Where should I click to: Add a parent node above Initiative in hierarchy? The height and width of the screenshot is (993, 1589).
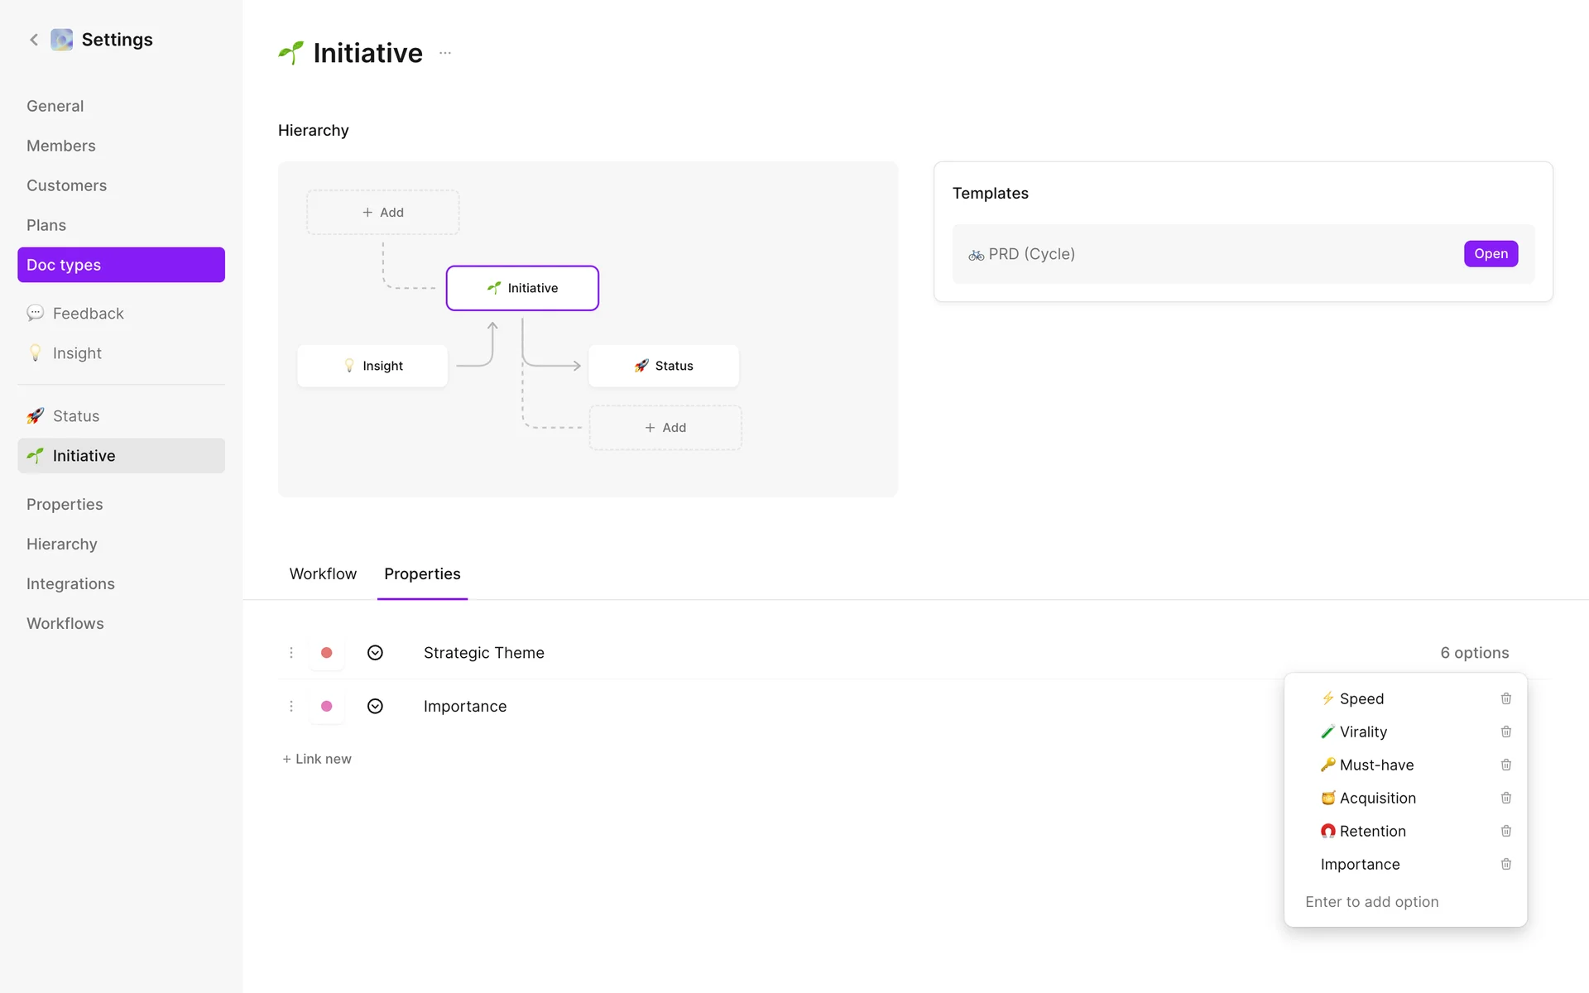click(x=383, y=213)
